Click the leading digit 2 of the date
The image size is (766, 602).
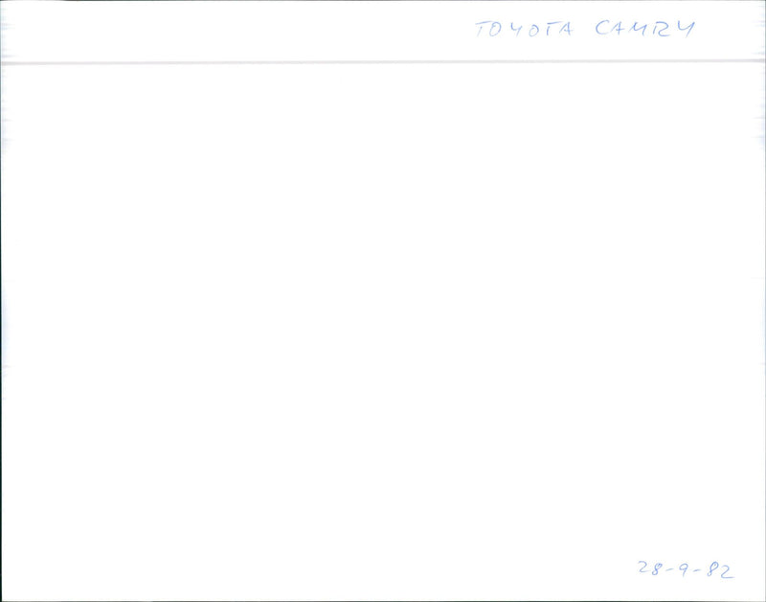coord(643,567)
